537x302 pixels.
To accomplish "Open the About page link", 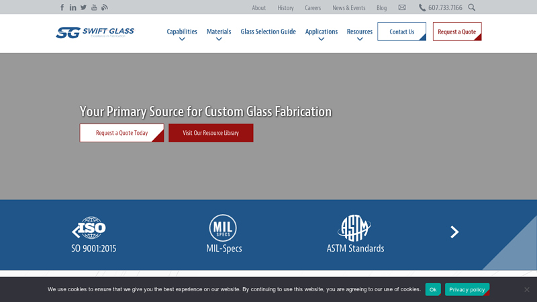I will tap(258, 8).
